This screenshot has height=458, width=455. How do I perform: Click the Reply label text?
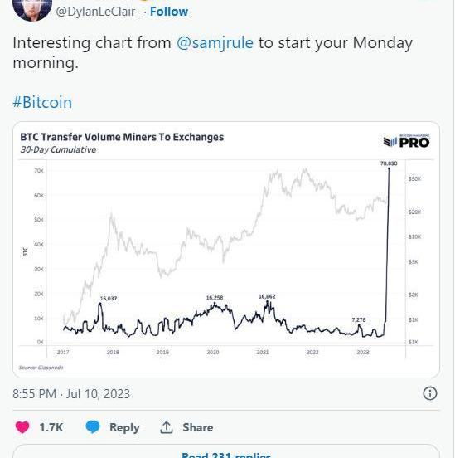click(x=124, y=427)
